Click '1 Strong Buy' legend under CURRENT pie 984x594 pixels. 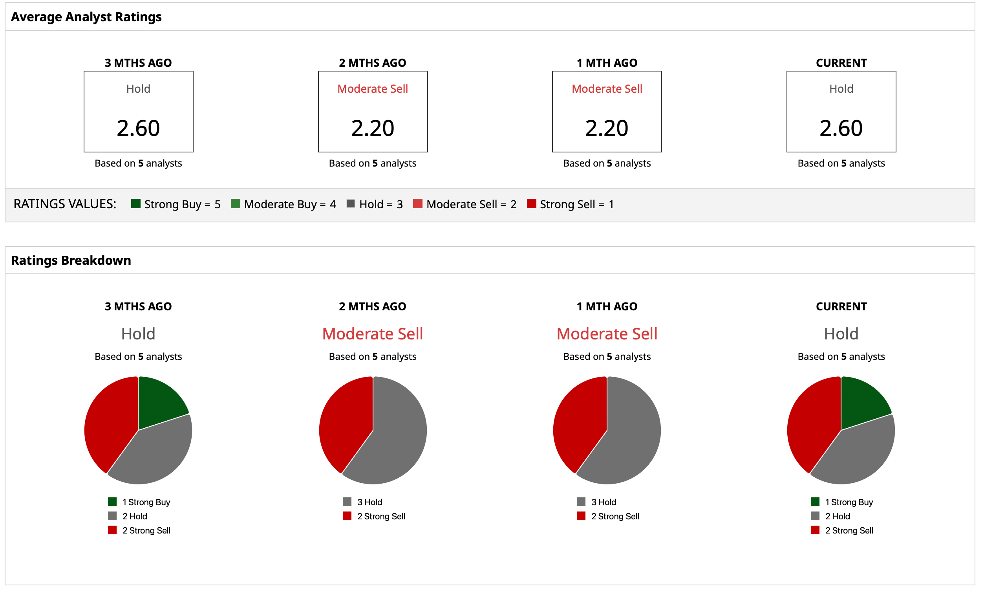point(849,502)
